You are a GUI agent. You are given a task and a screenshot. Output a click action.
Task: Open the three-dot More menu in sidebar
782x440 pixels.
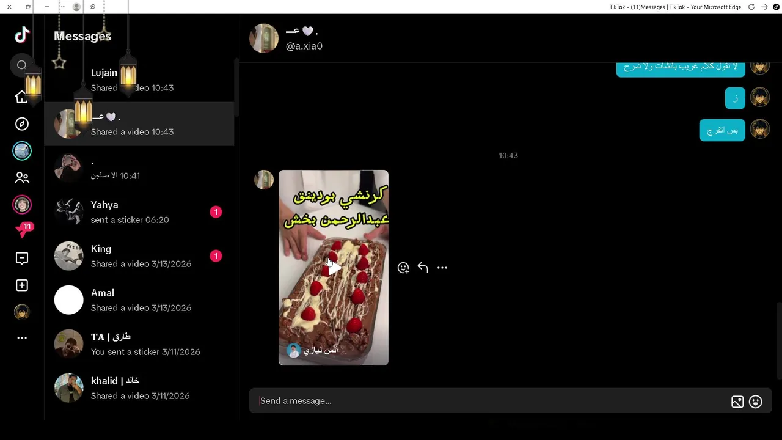pyautogui.click(x=22, y=338)
